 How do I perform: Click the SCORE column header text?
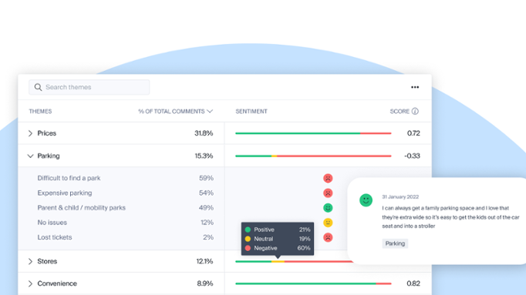pyautogui.click(x=400, y=111)
